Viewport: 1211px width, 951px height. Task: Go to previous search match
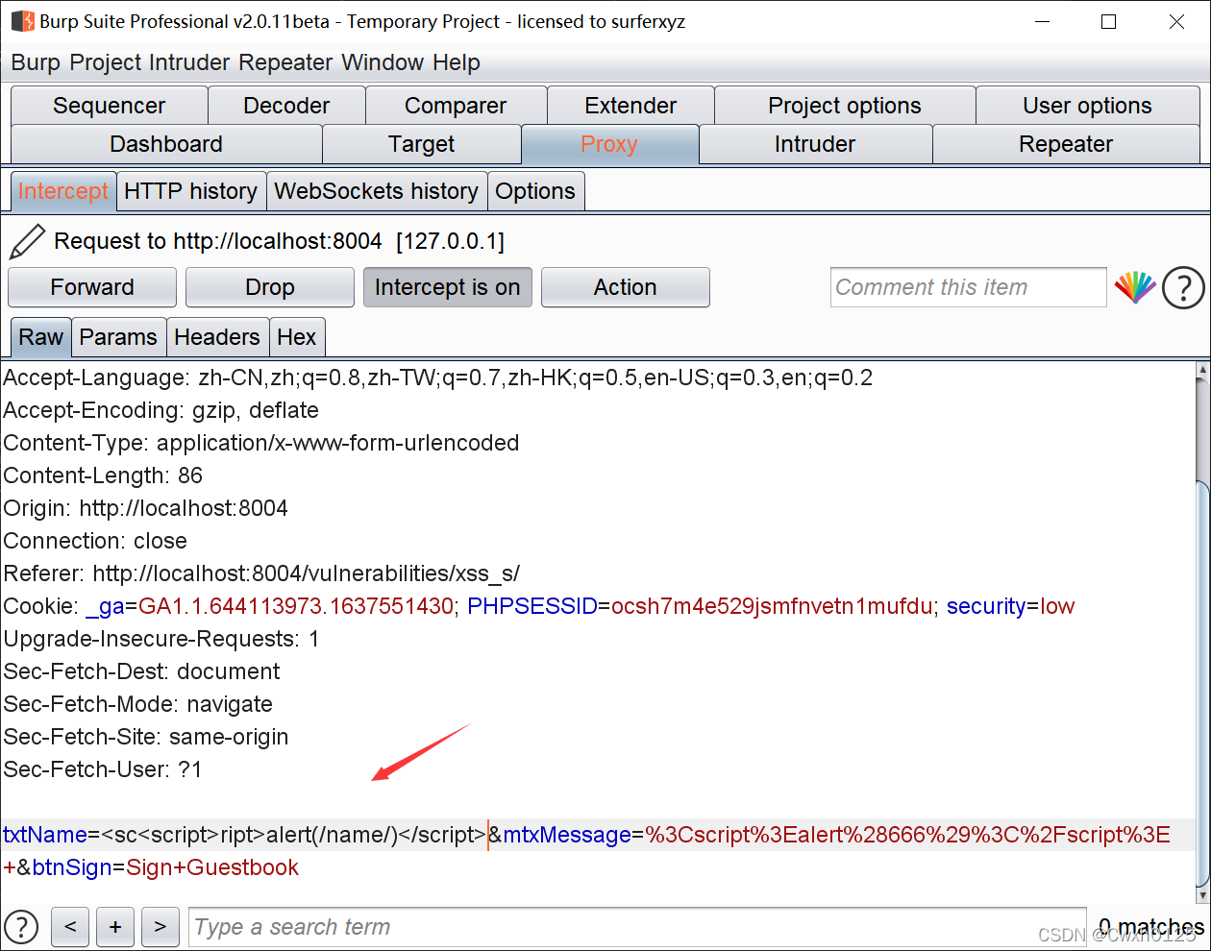[70, 927]
